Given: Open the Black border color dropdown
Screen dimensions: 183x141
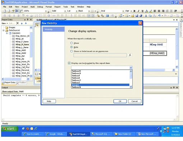Looking at the screenshot, I should [x=89, y=11].
